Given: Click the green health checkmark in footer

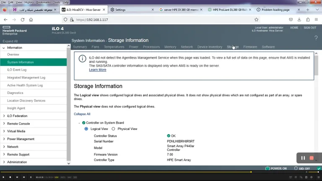Looking at the screenshot, I should click(319, 168).
